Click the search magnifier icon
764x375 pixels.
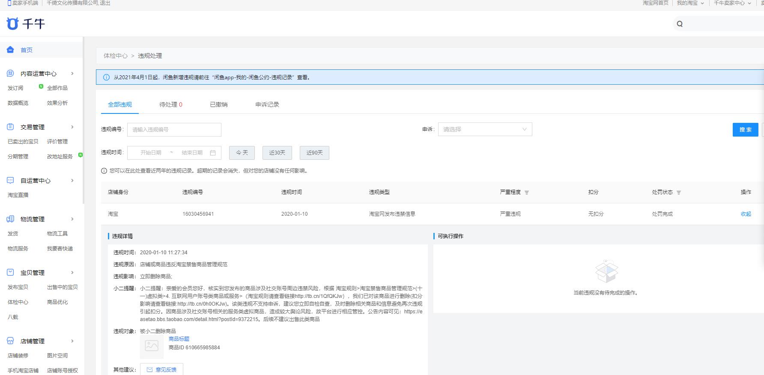pyautogui.click(x=680, y=24)
